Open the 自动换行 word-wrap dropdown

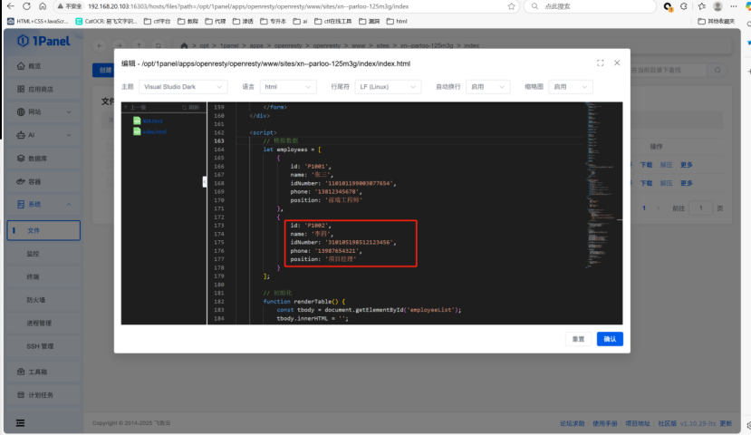[x=487, y=87]
